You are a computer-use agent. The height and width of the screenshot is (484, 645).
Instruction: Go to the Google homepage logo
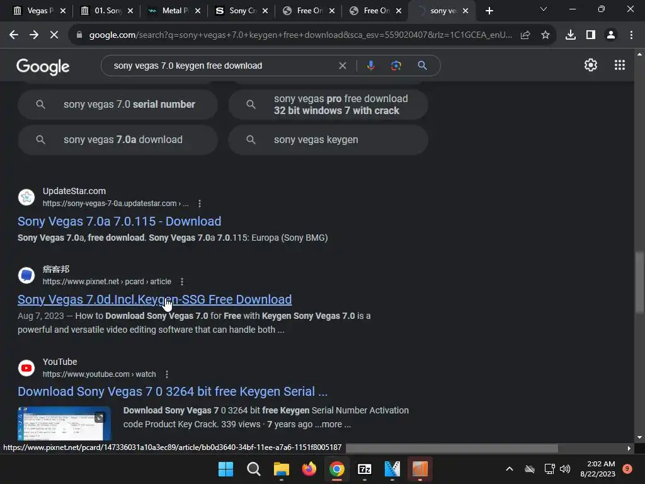(43, 66)
